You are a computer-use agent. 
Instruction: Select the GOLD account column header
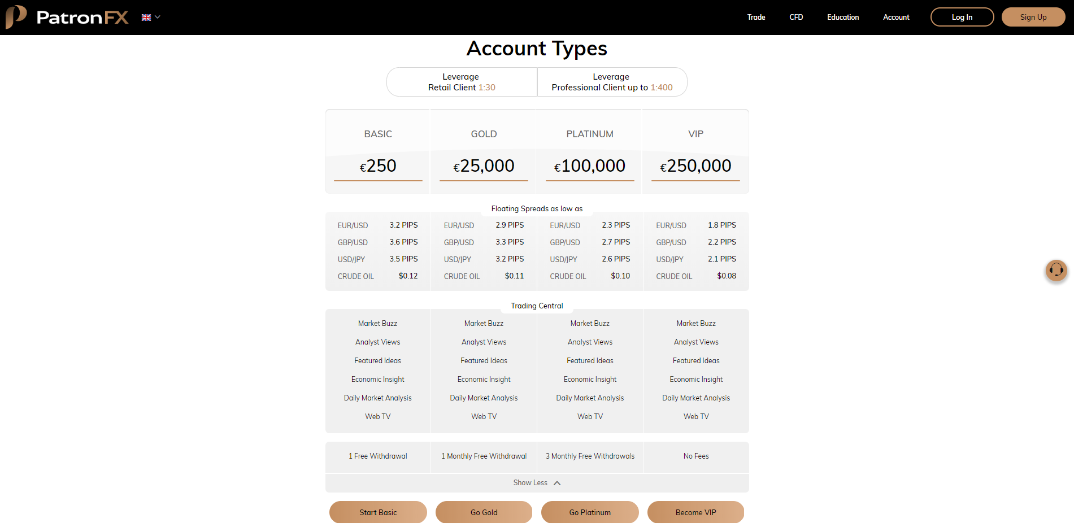coord(484,134)
